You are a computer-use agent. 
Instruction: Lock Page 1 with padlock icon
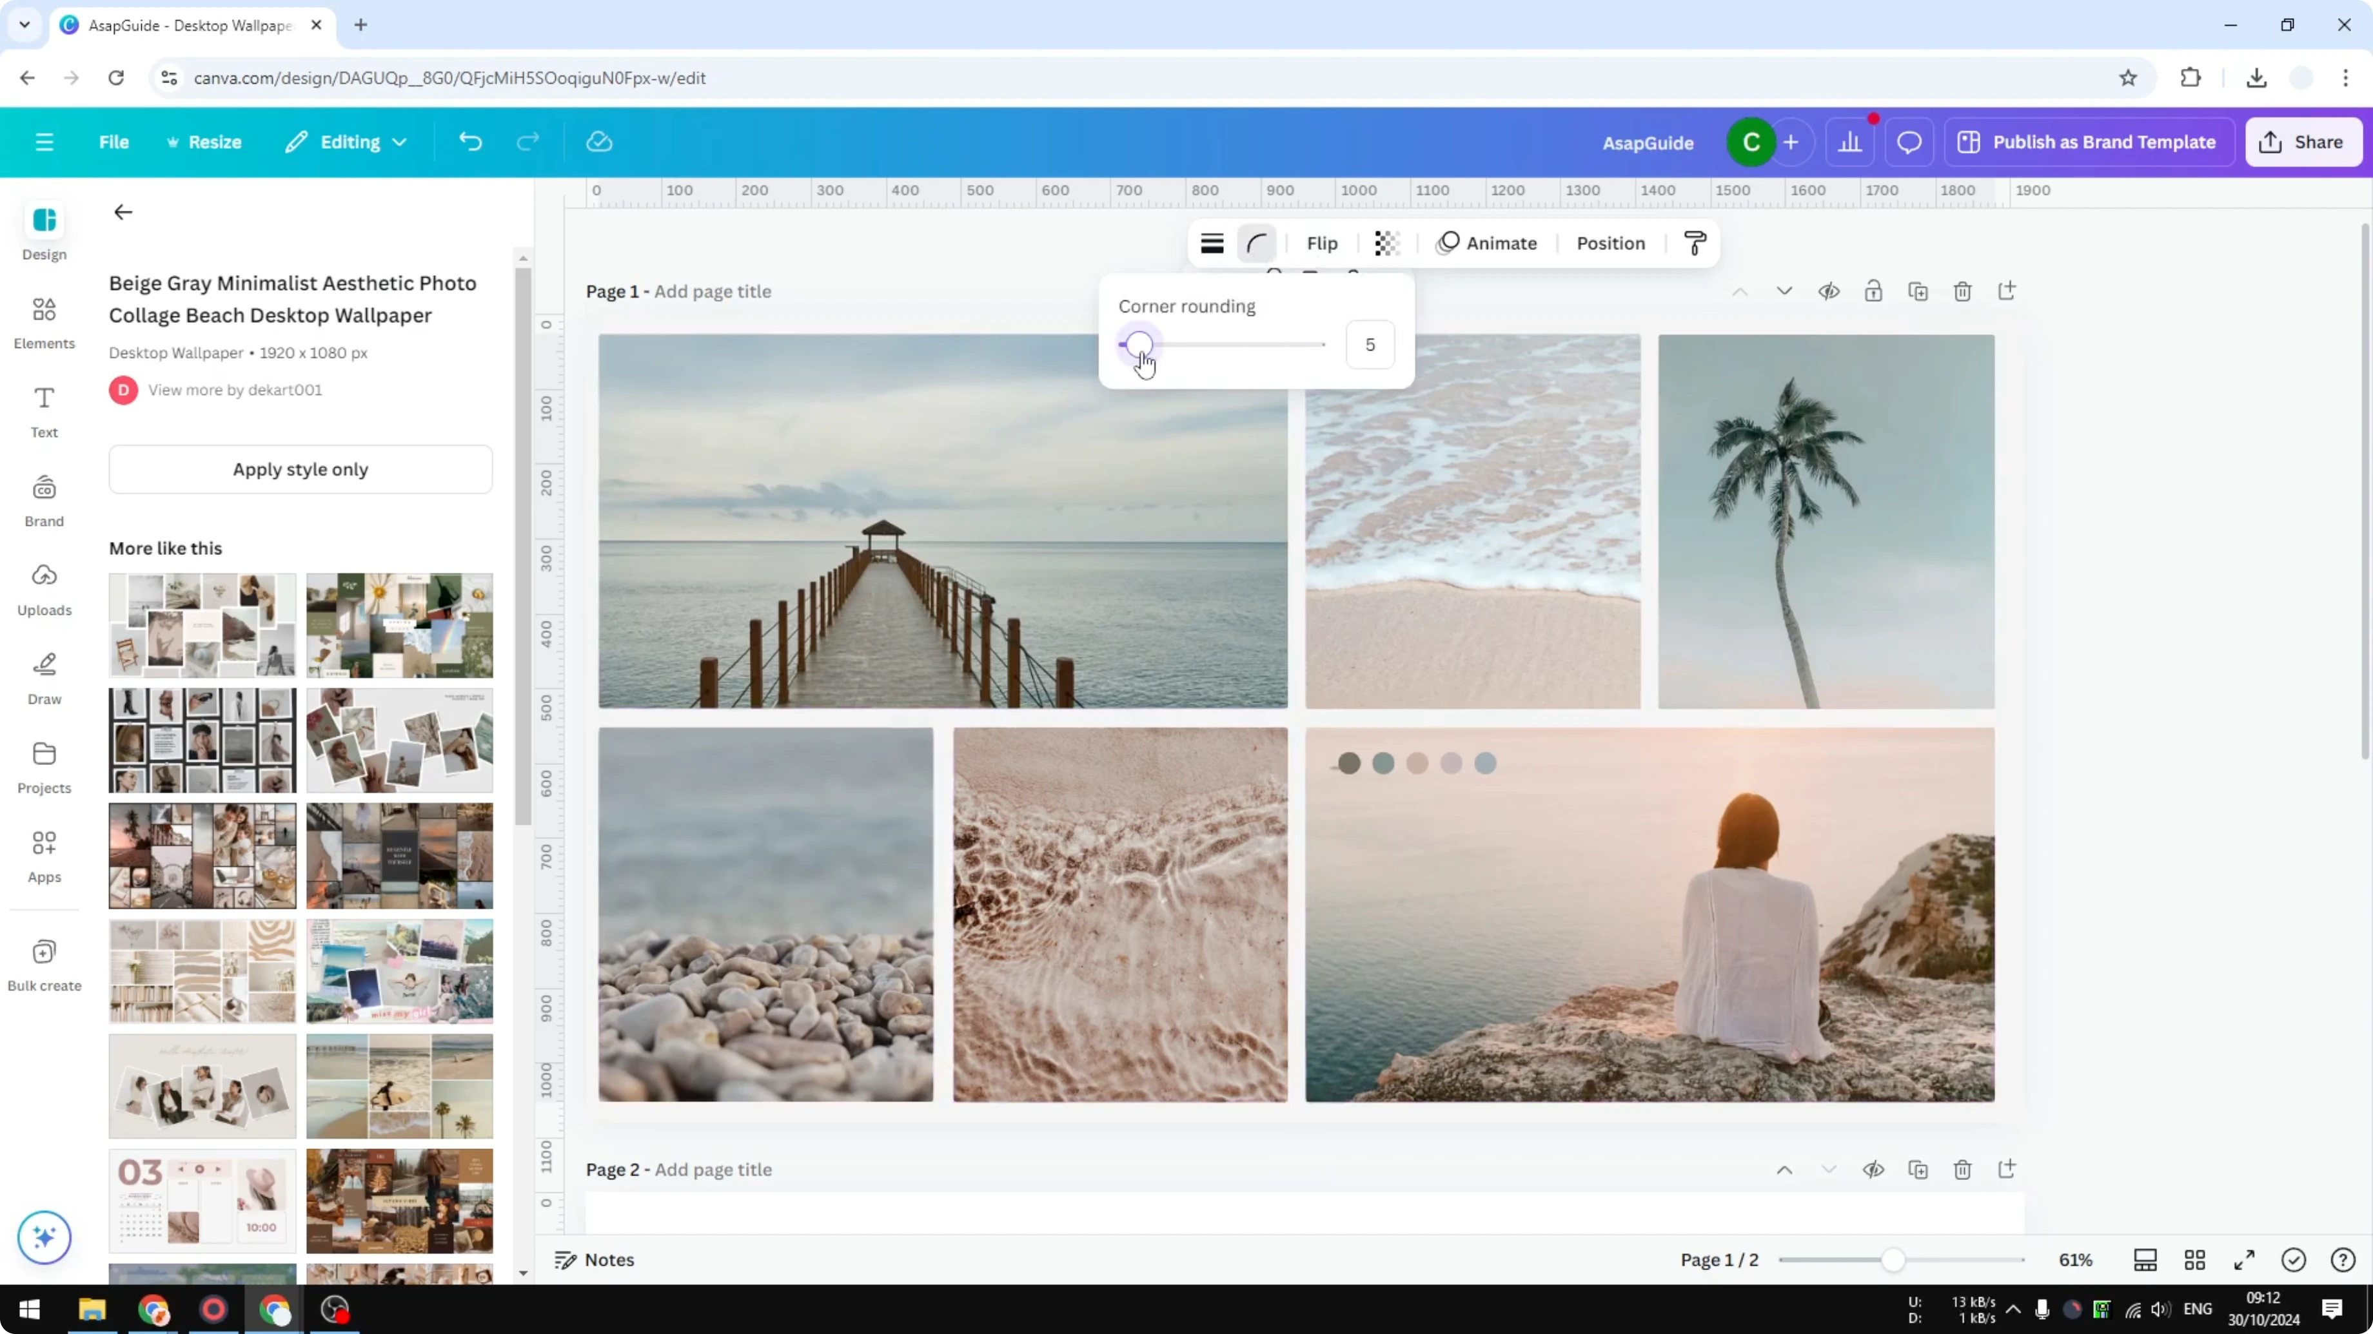[x=1875, y=291]
